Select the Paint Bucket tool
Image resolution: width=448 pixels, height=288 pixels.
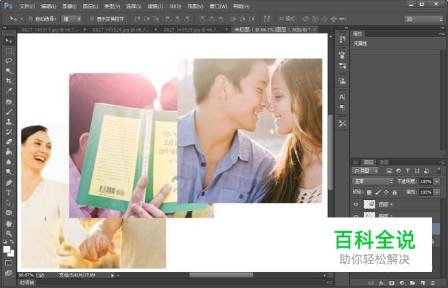[9, 151]
